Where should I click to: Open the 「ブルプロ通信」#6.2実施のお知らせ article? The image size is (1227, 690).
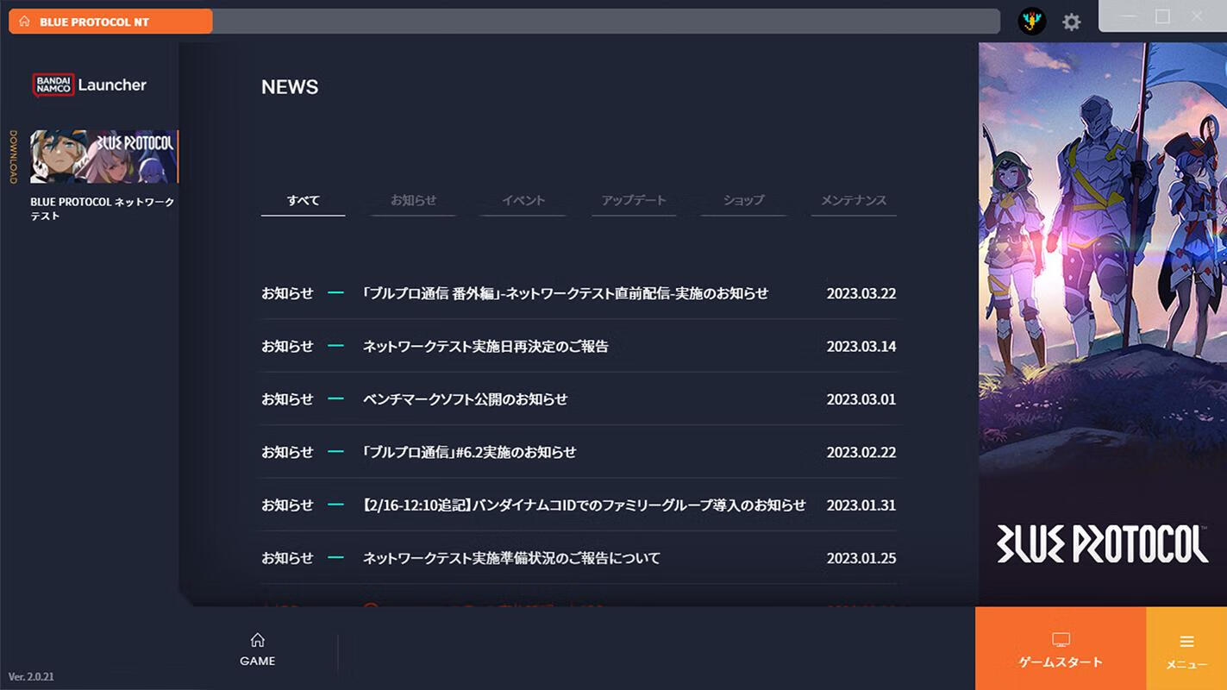(579, 452)
